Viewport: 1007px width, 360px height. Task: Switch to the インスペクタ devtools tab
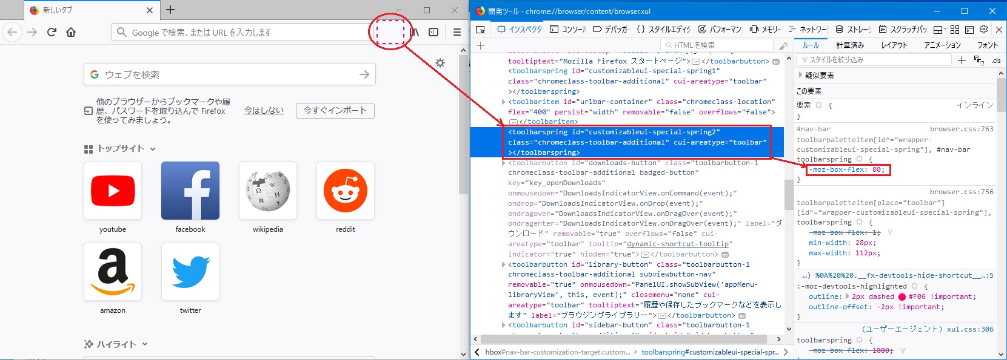(x=520, y=29)
